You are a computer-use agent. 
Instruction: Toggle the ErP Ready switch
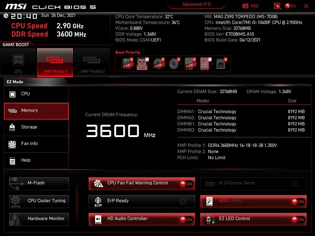point(183,202)
